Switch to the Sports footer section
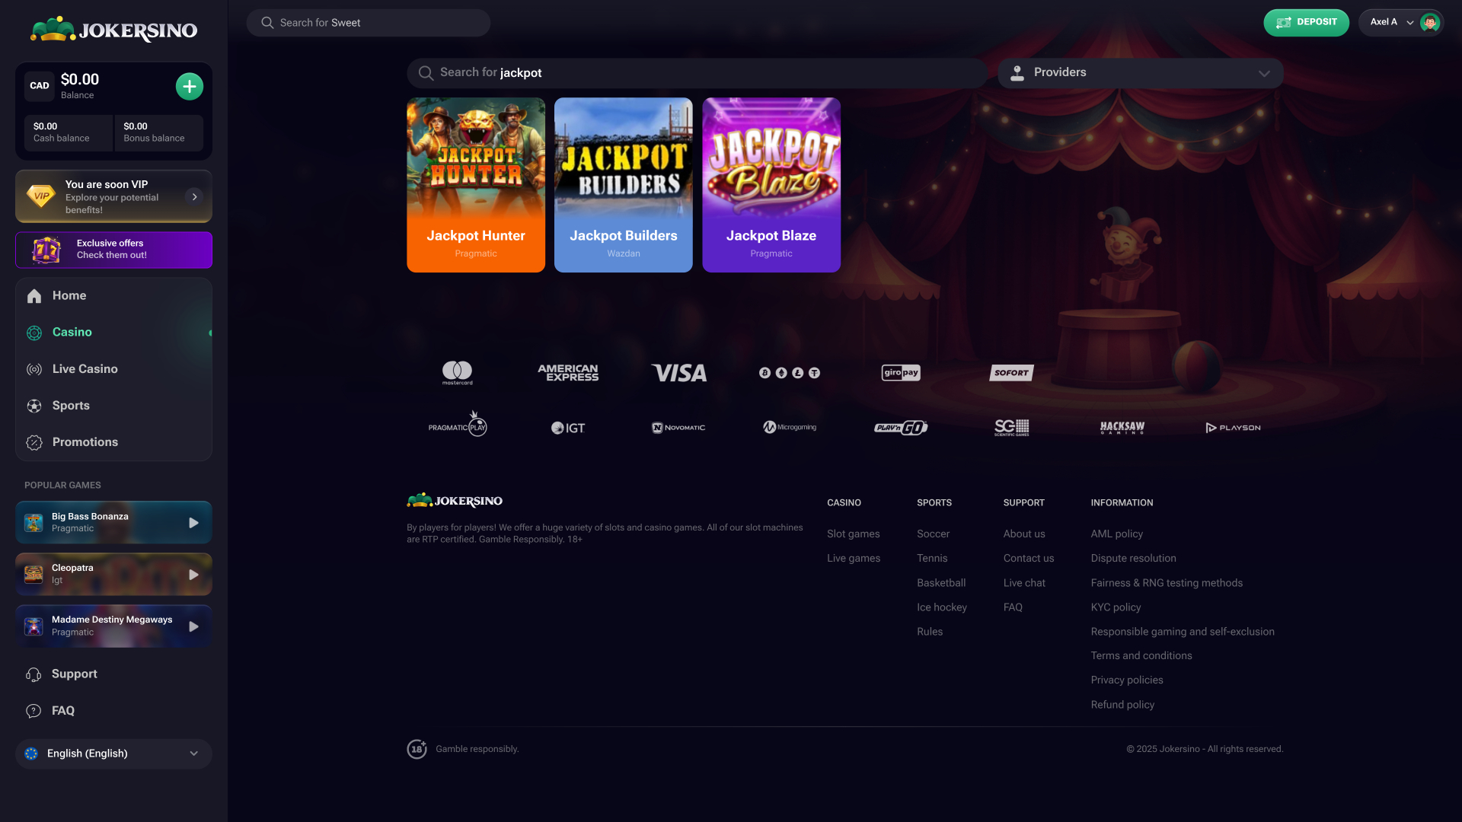The image size is (1462, 822). tap(934, 502)
